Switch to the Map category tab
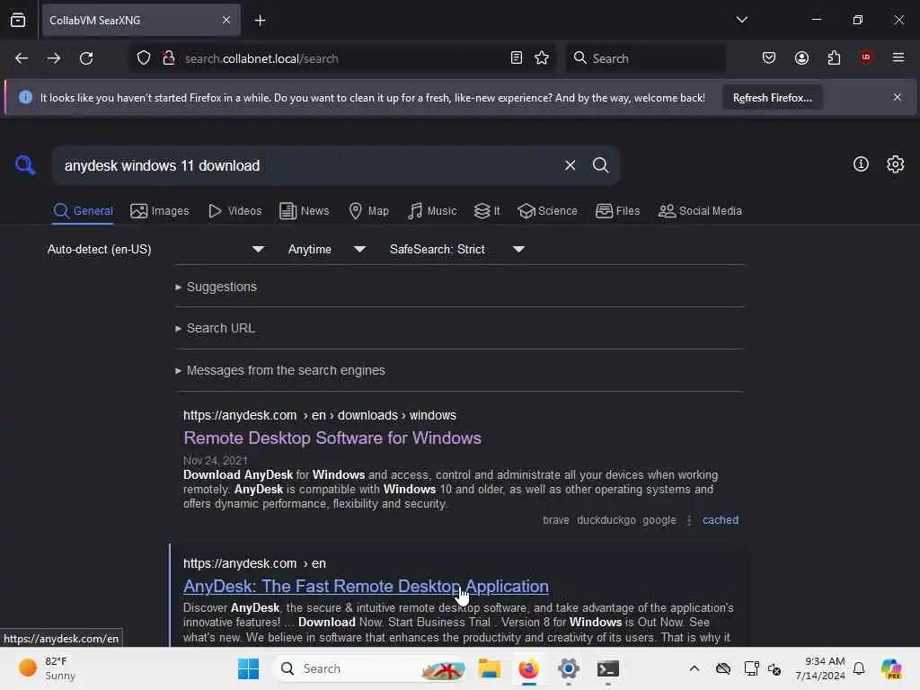 coord(368,211)
